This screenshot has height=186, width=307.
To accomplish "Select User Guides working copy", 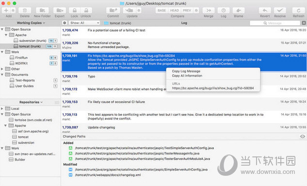I will tap(30, 86).
